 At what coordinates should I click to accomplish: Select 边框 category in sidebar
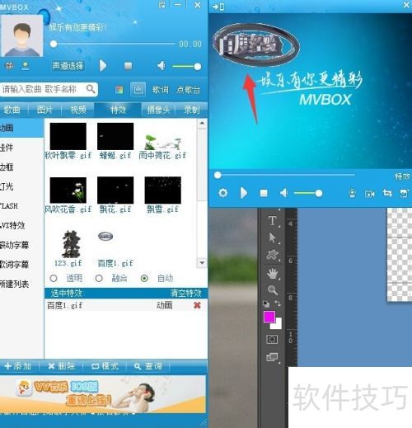tap(21, 167)
